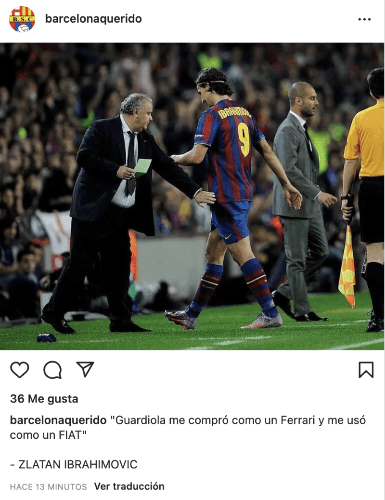Viewport: 385px width, 500px height.
Task: Open the three-dot more options menu
Action: tap(364, 19)
